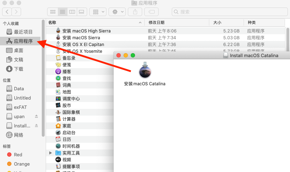Select the 日历 app icon
Image resolution: width=290 pixels, height=172 pixels.
(x=58, y=139)
